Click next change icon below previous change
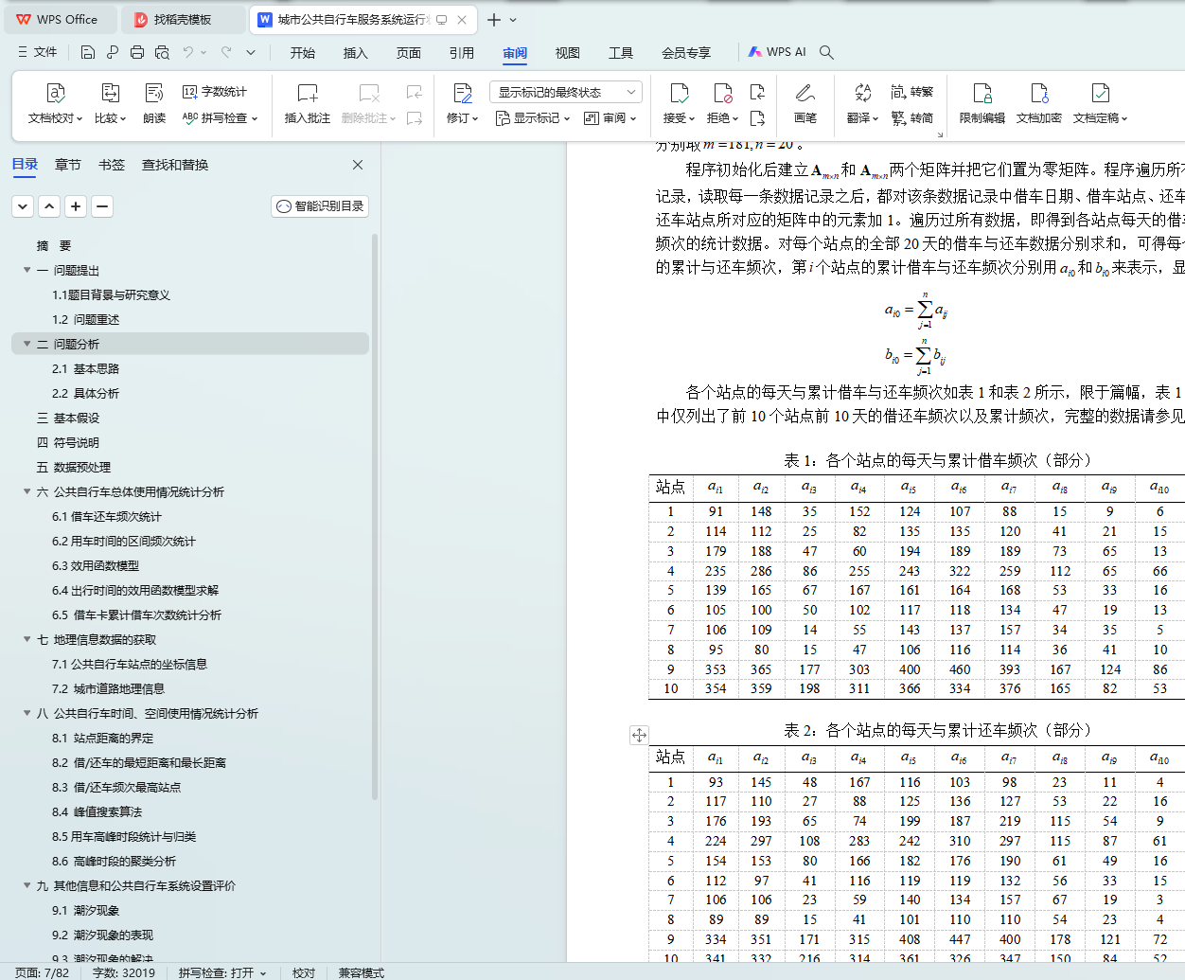Image resolution: width=1185 pixels, height=980 pixels. 757,118
